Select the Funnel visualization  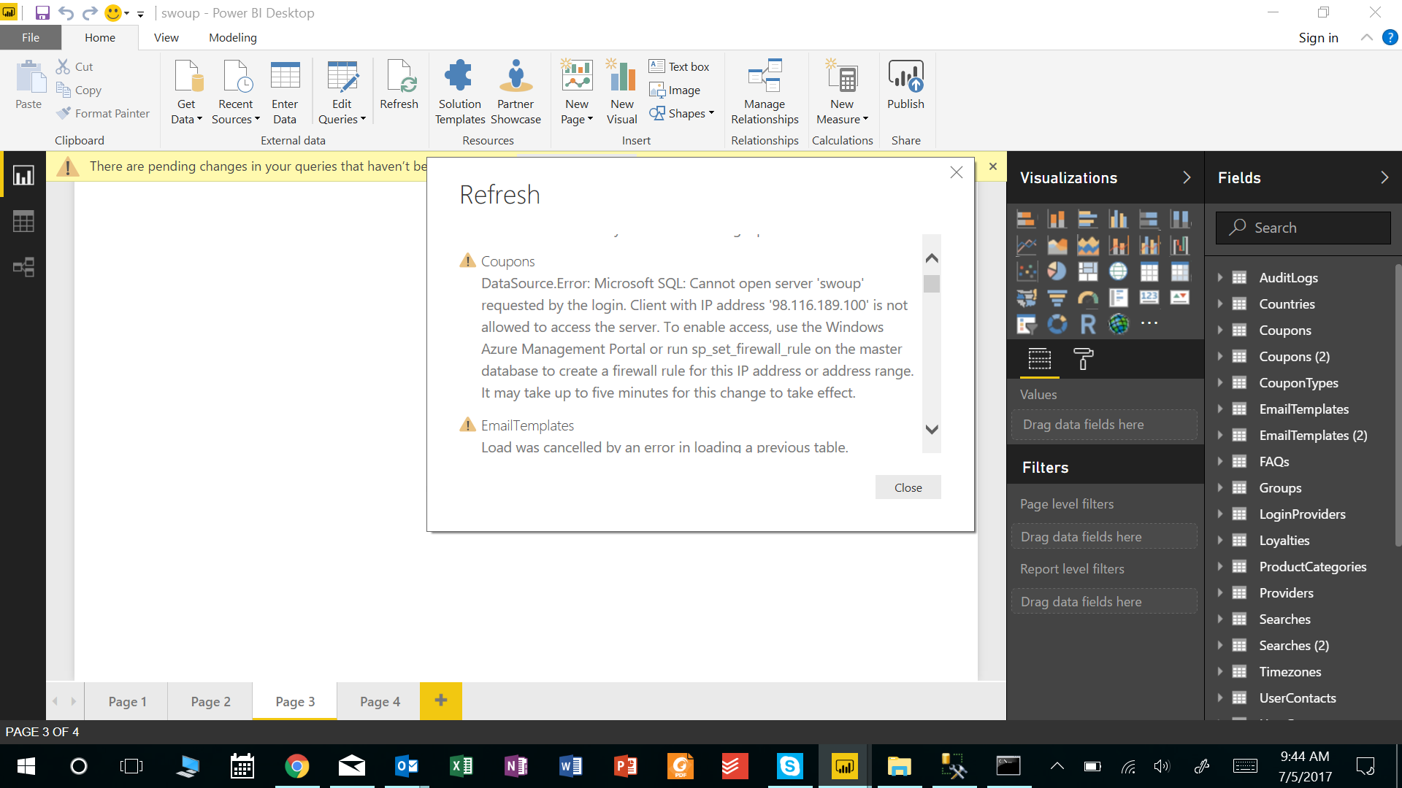pos(1057,298)
